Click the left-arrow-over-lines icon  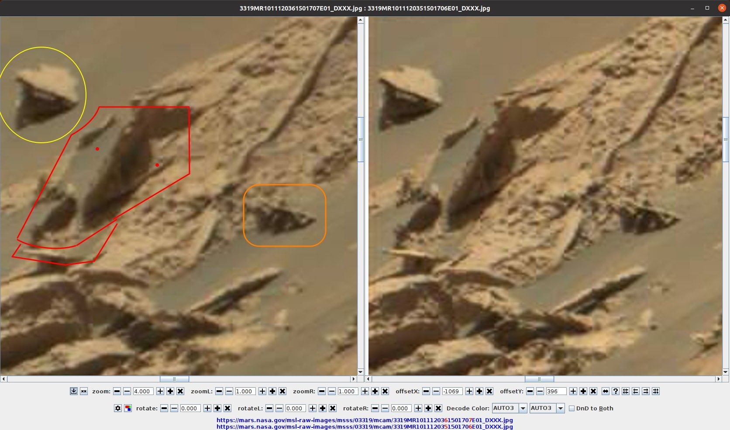(636, 391)
